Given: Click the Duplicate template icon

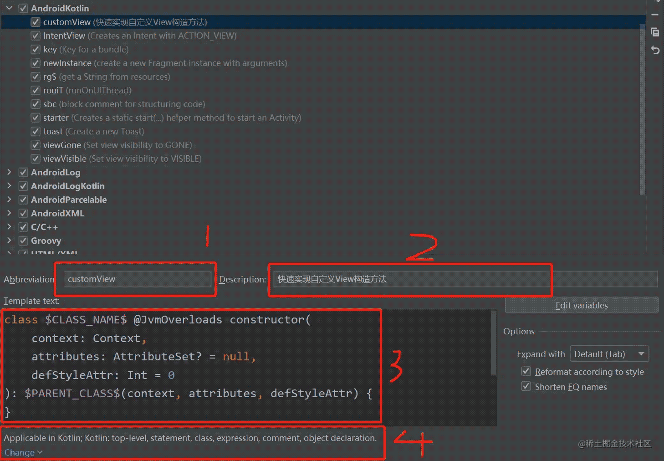Looking at the screenshot, I should pyautogui.click(x=655, y=32).
